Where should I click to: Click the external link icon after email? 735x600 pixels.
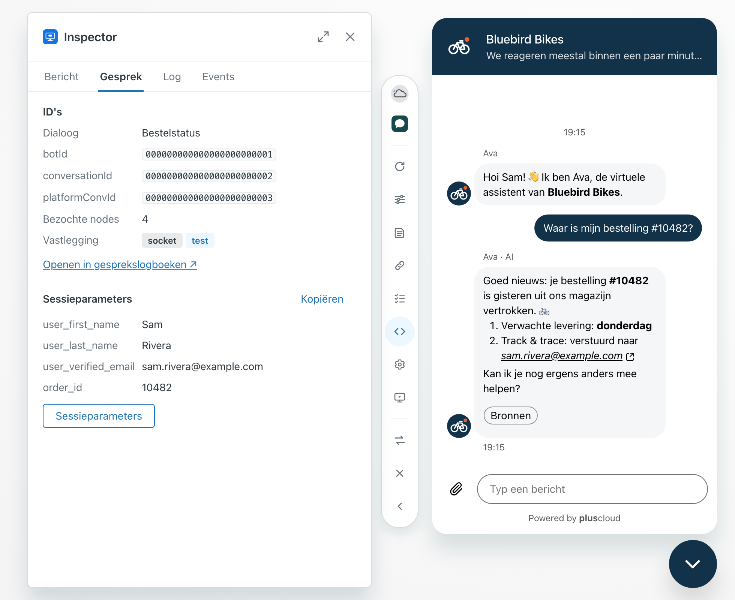click(x=630, y=356)
